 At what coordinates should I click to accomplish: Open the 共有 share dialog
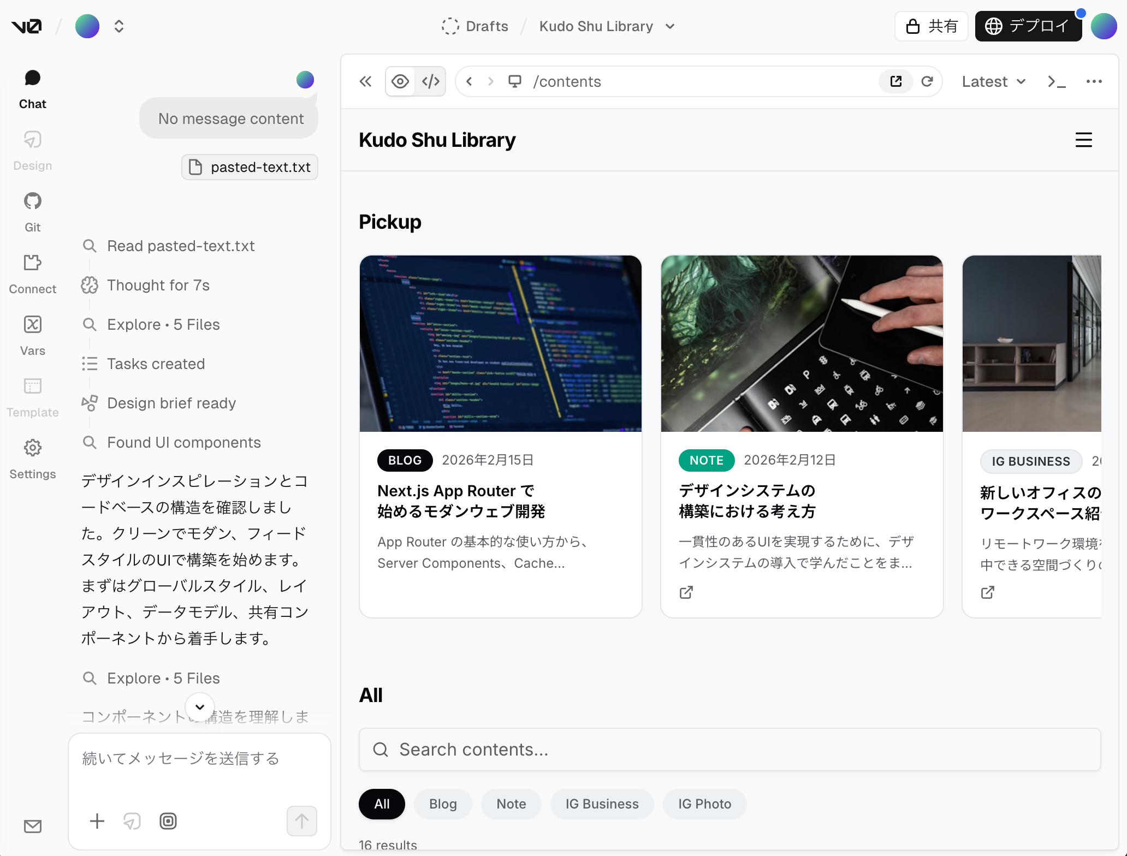[931, 26]
